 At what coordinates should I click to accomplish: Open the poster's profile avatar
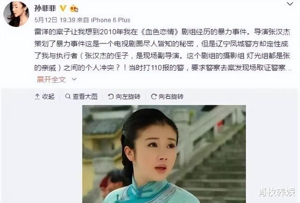tap(16, 14)
